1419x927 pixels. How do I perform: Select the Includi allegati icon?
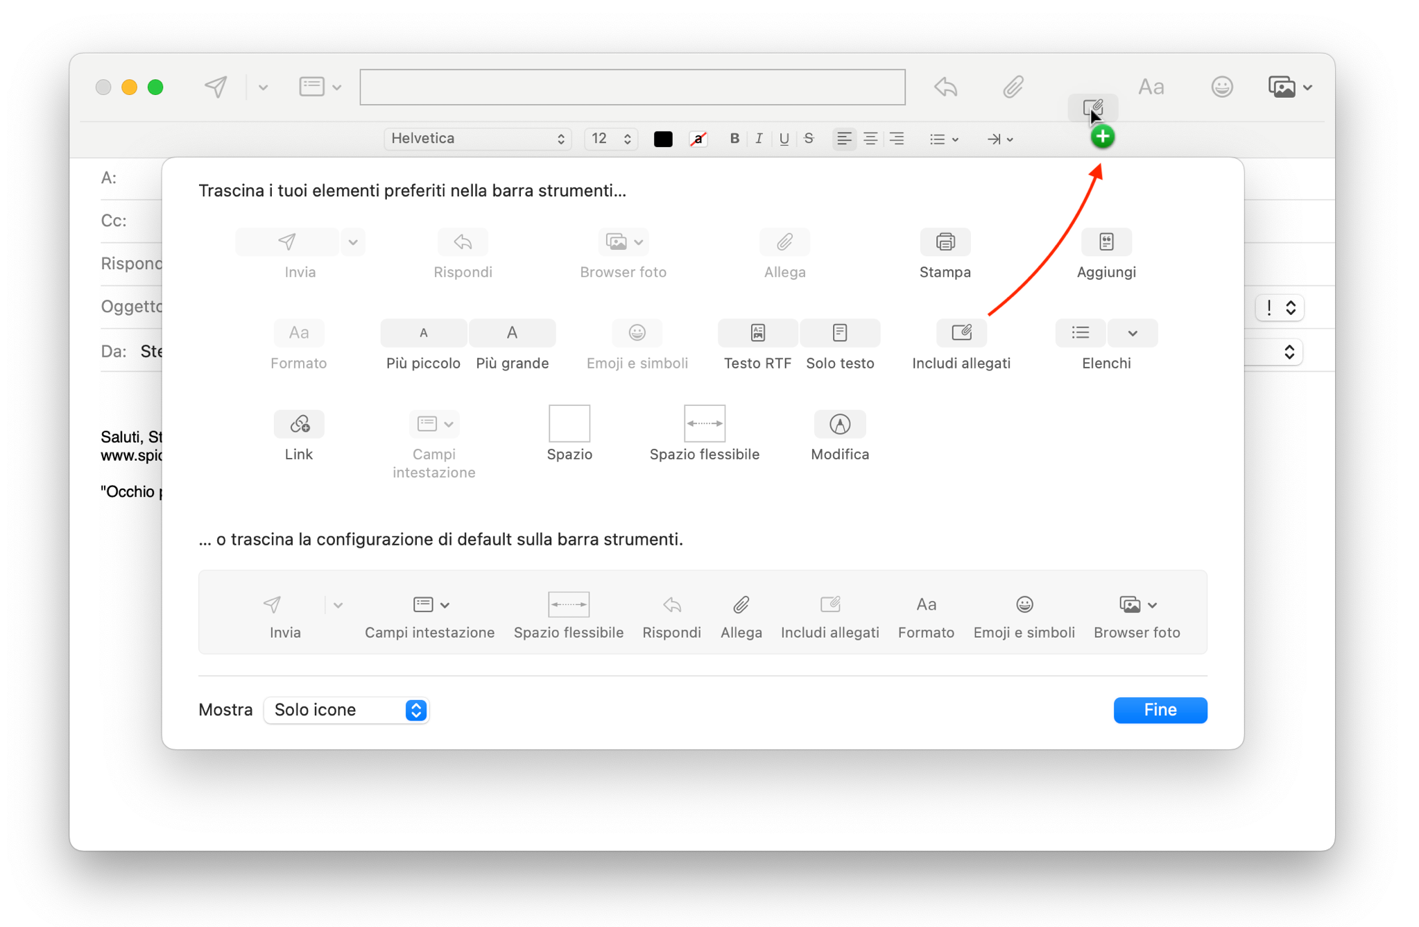tap(961, 333)
